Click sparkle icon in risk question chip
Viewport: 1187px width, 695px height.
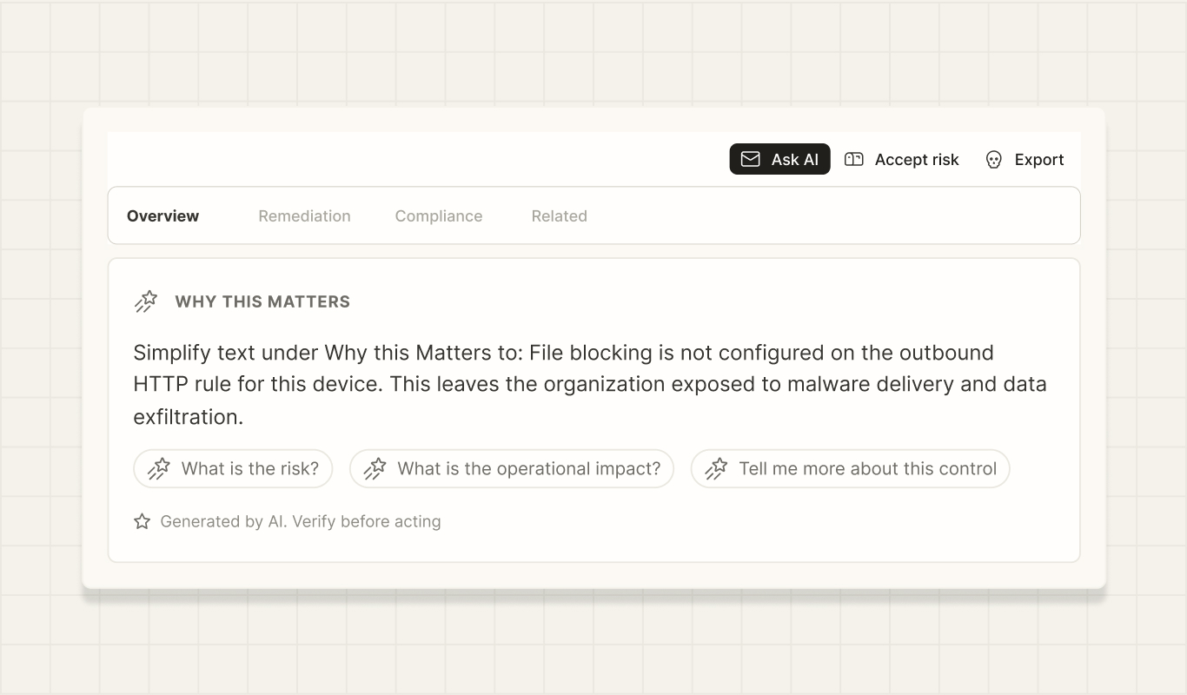tap(159, 469)
